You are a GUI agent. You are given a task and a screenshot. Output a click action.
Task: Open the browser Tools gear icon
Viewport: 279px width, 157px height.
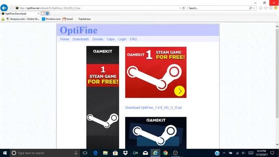click(x=271, y=8)
